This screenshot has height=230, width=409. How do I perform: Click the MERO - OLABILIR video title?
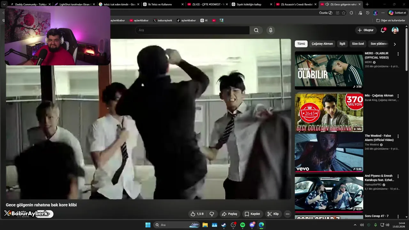(x=377, y=56)
